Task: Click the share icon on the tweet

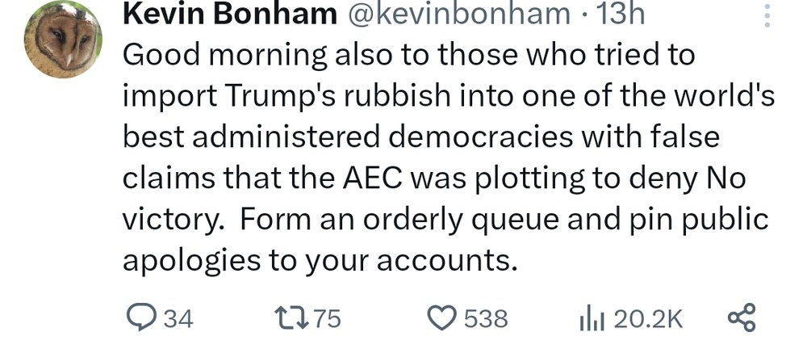Action: (x=742, y=317)
